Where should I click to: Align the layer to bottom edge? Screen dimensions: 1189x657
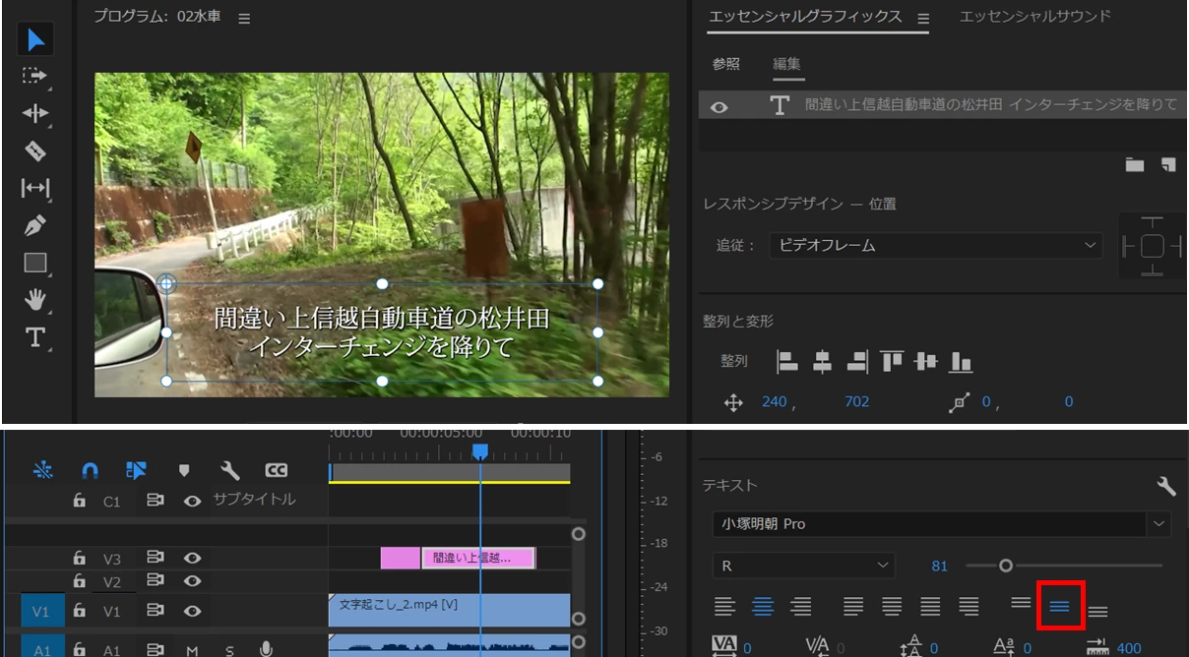962,362
